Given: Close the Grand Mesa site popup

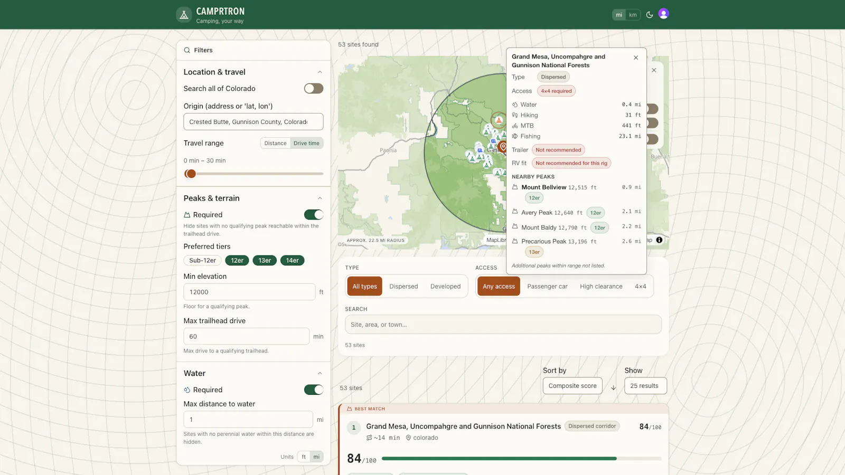Looking at the screenshot, I should 636,58.
